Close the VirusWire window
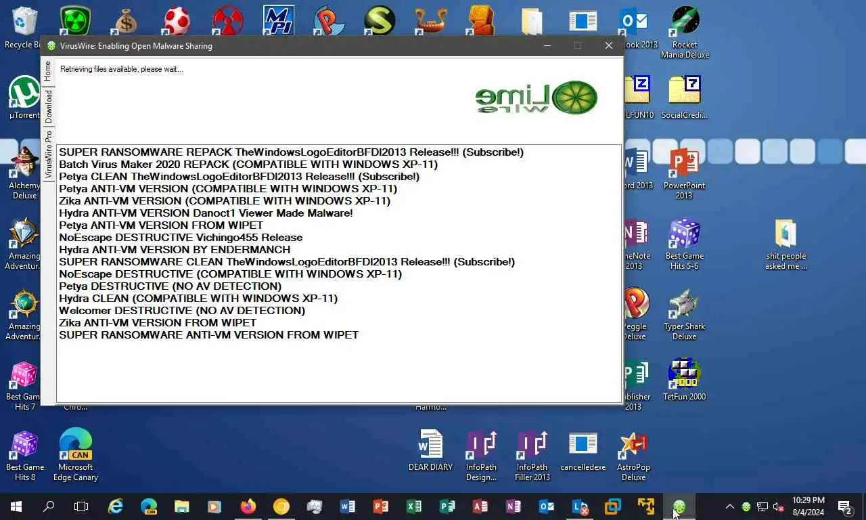Screen dimensions: 866x520 [x=608, y=45]
